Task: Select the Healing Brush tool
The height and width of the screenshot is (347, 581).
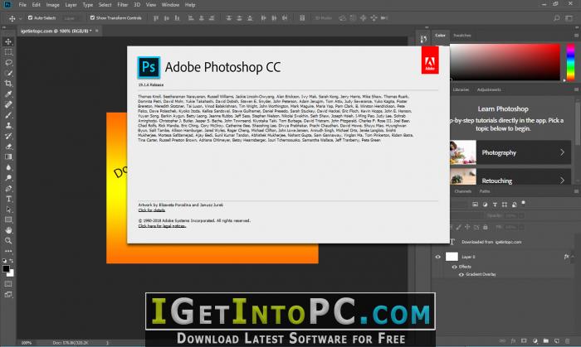Action: (x=8, y=104)
